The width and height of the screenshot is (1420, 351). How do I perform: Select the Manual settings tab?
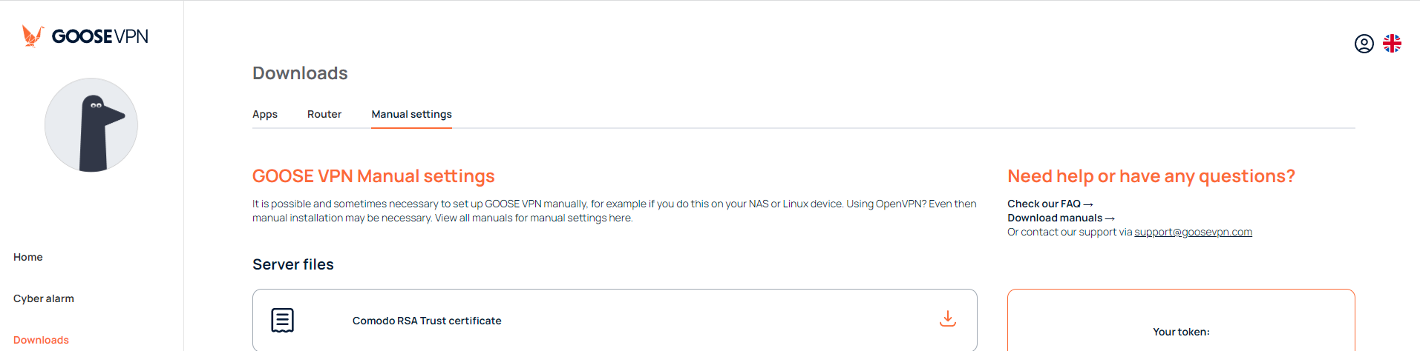point(412,114)
